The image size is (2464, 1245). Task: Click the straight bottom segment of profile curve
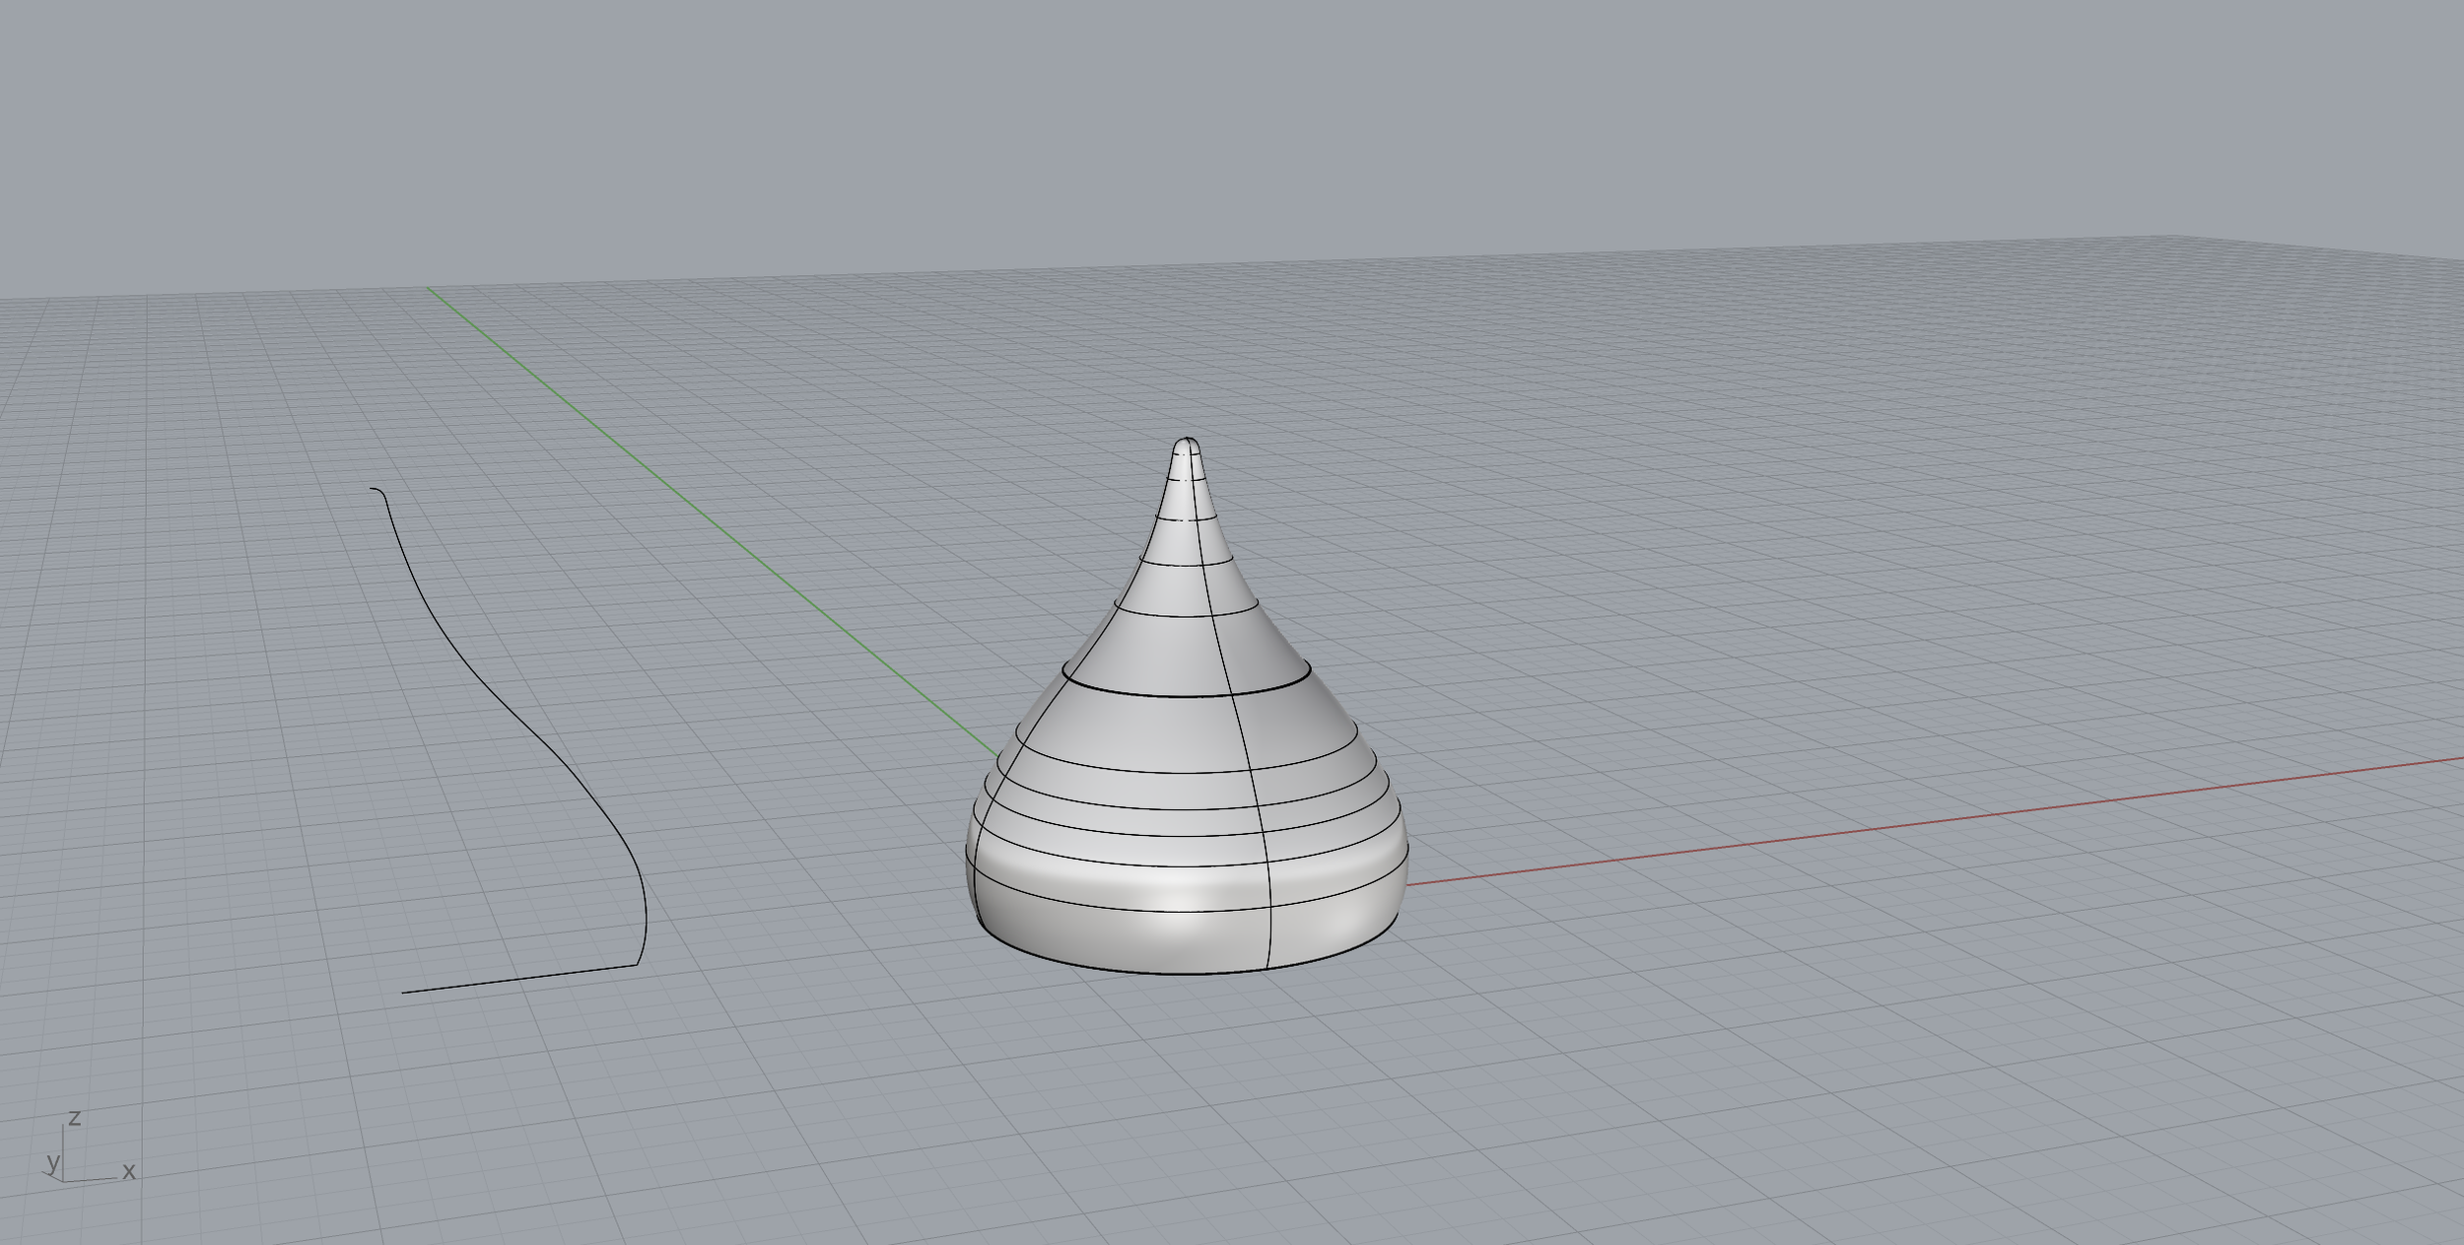point(519,979)
